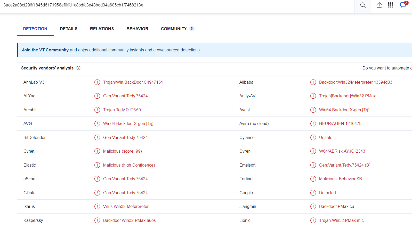Click the Avira (no cloud) vendor name

(254, 123)
